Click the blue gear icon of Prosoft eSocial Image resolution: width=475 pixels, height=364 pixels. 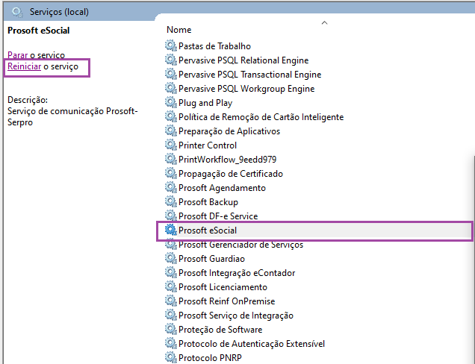(171, 230)
